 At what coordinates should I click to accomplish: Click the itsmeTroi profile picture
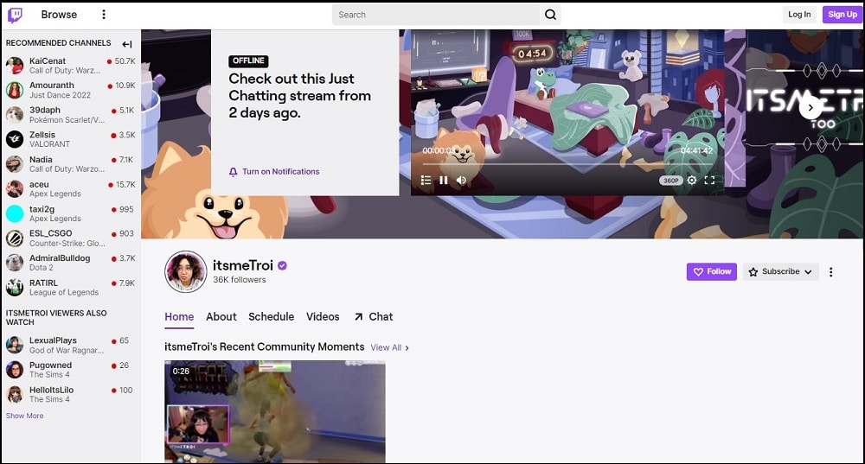tap(185, 271)
